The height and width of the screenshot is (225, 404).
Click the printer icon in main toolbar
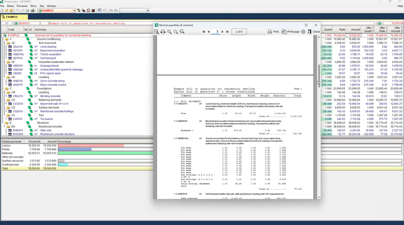point(33,11)
